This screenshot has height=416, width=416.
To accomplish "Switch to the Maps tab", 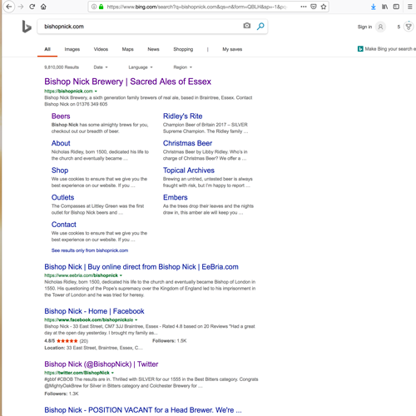I will pyautogui.click(x=127, y=49).
